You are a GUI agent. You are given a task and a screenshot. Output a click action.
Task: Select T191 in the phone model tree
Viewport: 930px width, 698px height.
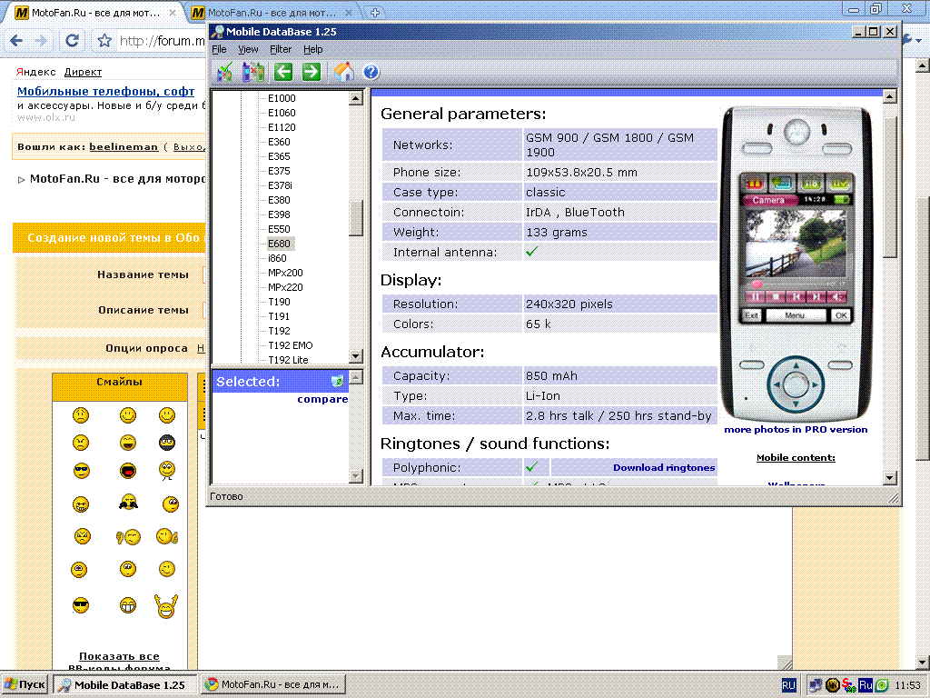tap(279, 316)
